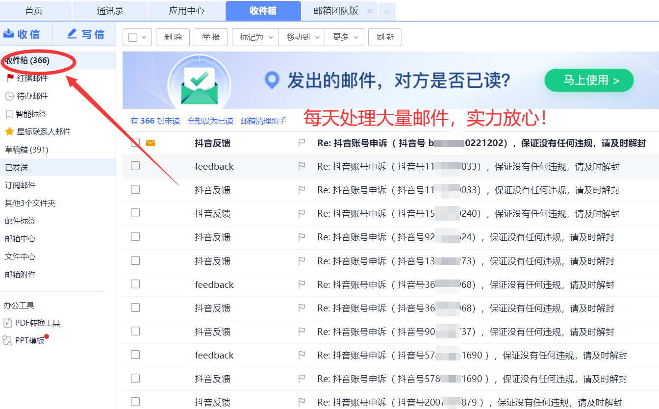Flag the 抖音反馈 email with 抖音号578
The image size is (659, 409).
(x=302, y=379)
